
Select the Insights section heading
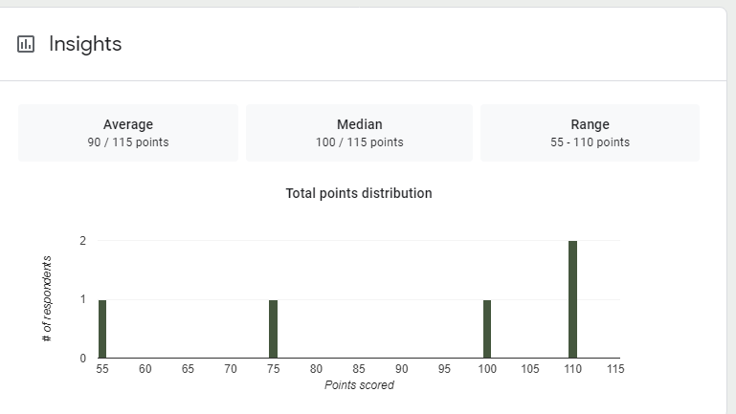coord(85,44)
